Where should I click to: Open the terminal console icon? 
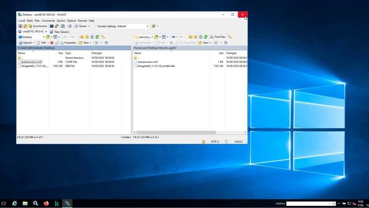click(x=51, y=26)
